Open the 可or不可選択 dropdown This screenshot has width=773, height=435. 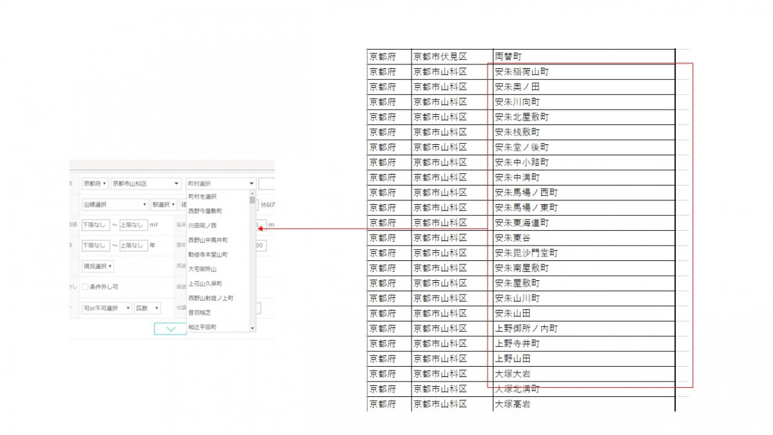point(106,309)
